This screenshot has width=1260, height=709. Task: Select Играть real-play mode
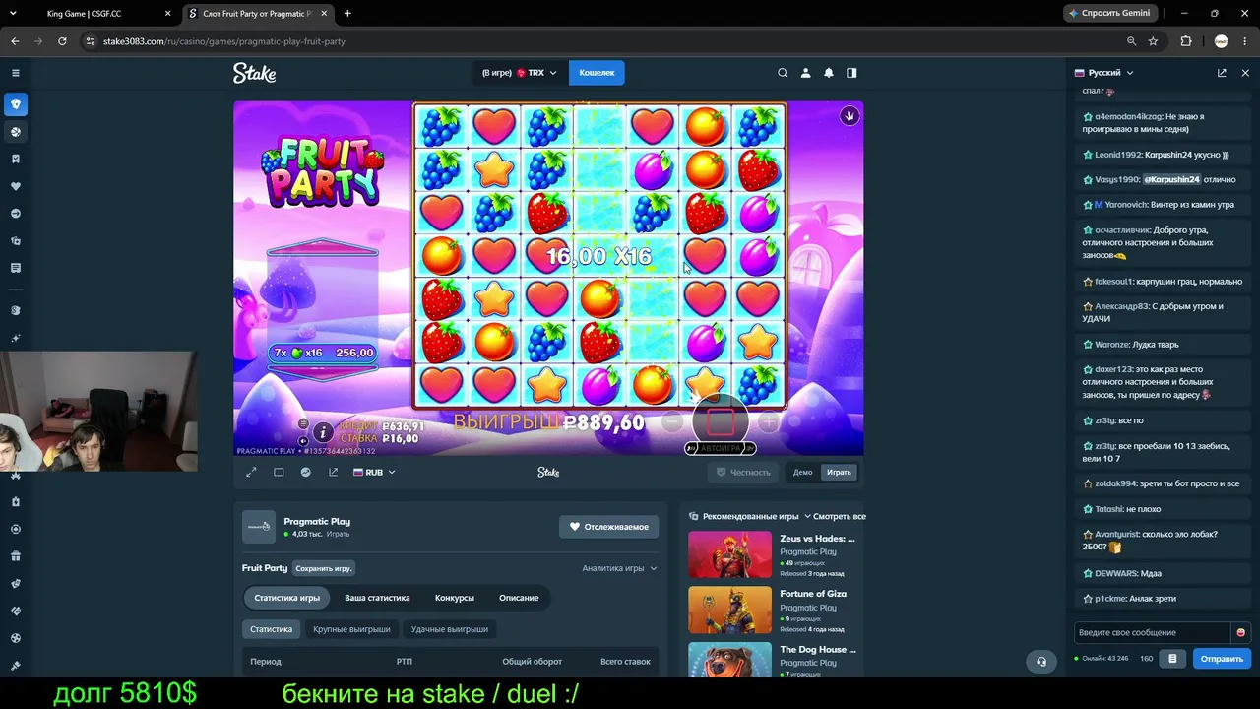point(839,473)
